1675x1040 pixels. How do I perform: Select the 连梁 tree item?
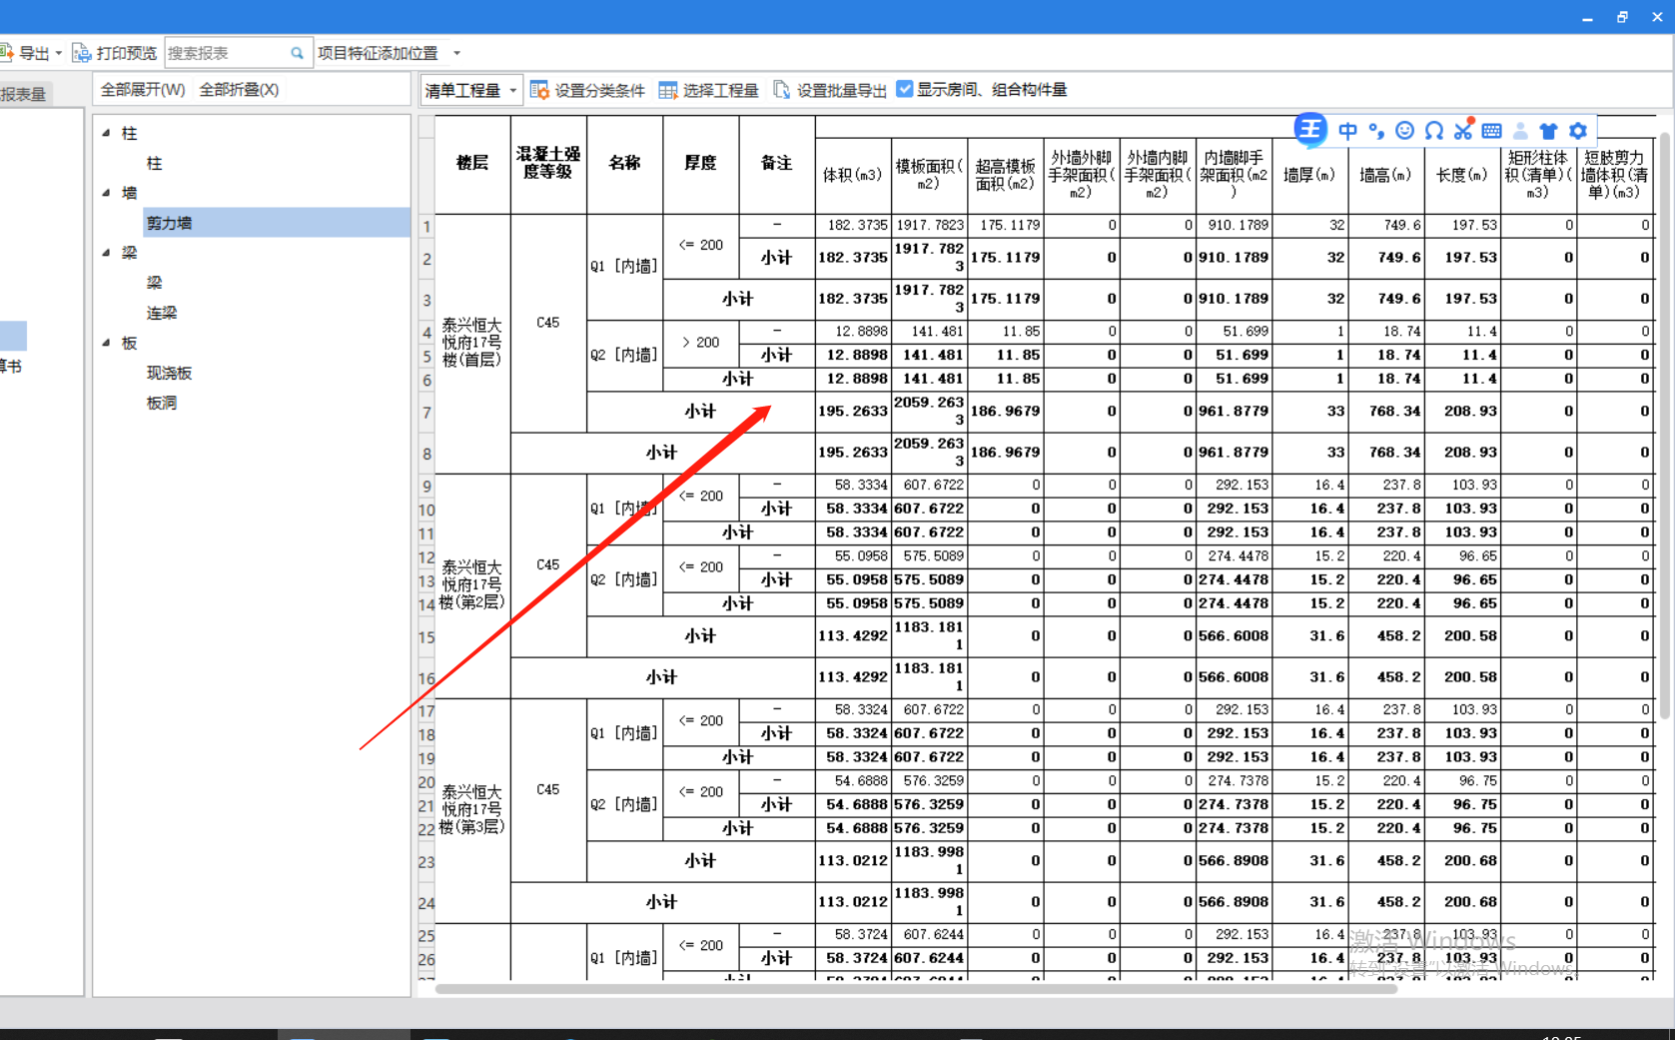[162, 313]
